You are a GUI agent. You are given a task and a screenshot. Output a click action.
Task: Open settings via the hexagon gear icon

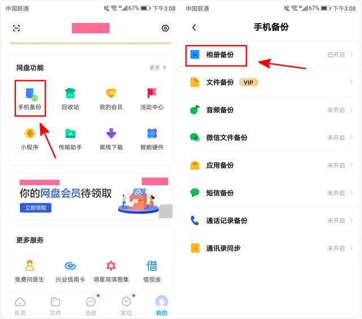click(x=165, y=28)
